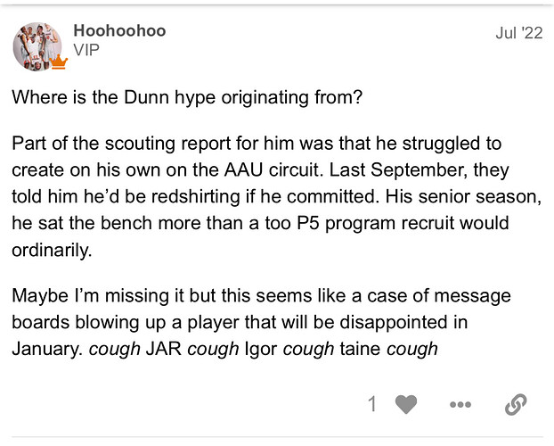This screenshot has height=446, width=554.
Task: Like the post with the heart icon
Action: 406,404
